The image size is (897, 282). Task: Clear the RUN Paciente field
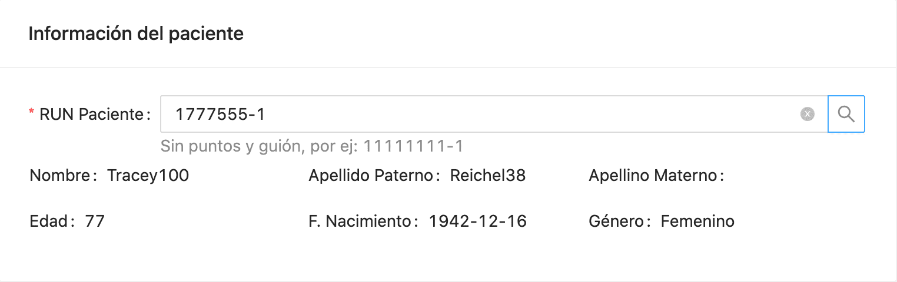(808, 115)
